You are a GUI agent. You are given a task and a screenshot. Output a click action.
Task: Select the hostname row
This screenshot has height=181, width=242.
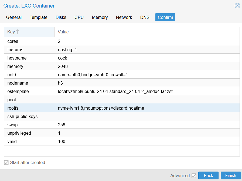(x=122, y=58)
